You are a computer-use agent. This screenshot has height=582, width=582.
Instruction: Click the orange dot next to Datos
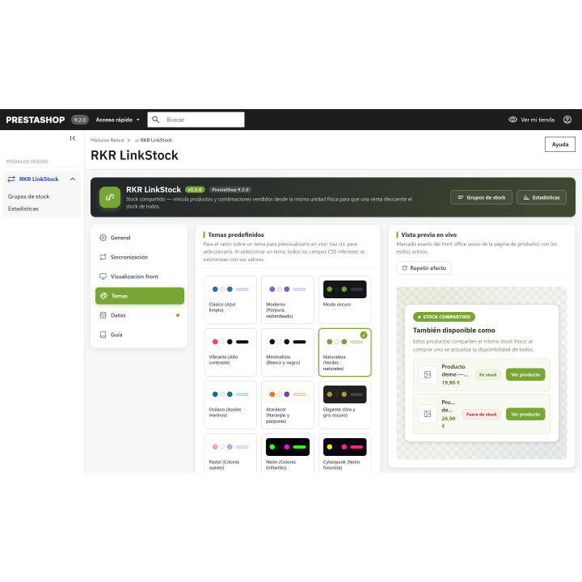[178, 315]
